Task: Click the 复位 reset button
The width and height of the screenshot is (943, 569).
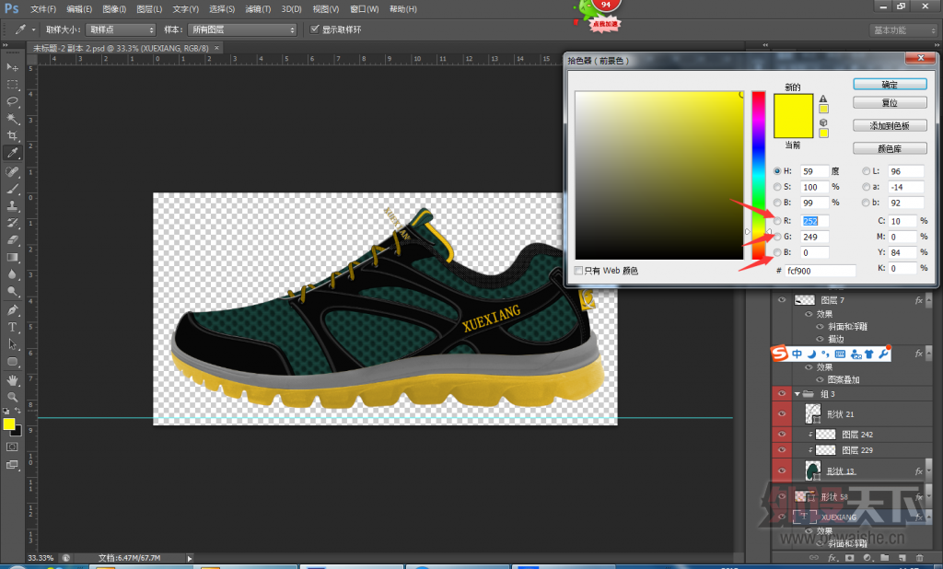Action: tap(890, 103)
